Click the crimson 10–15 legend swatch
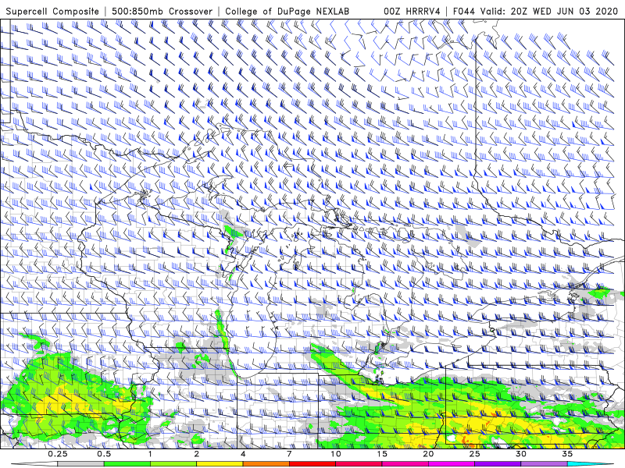 pos(359,464)
